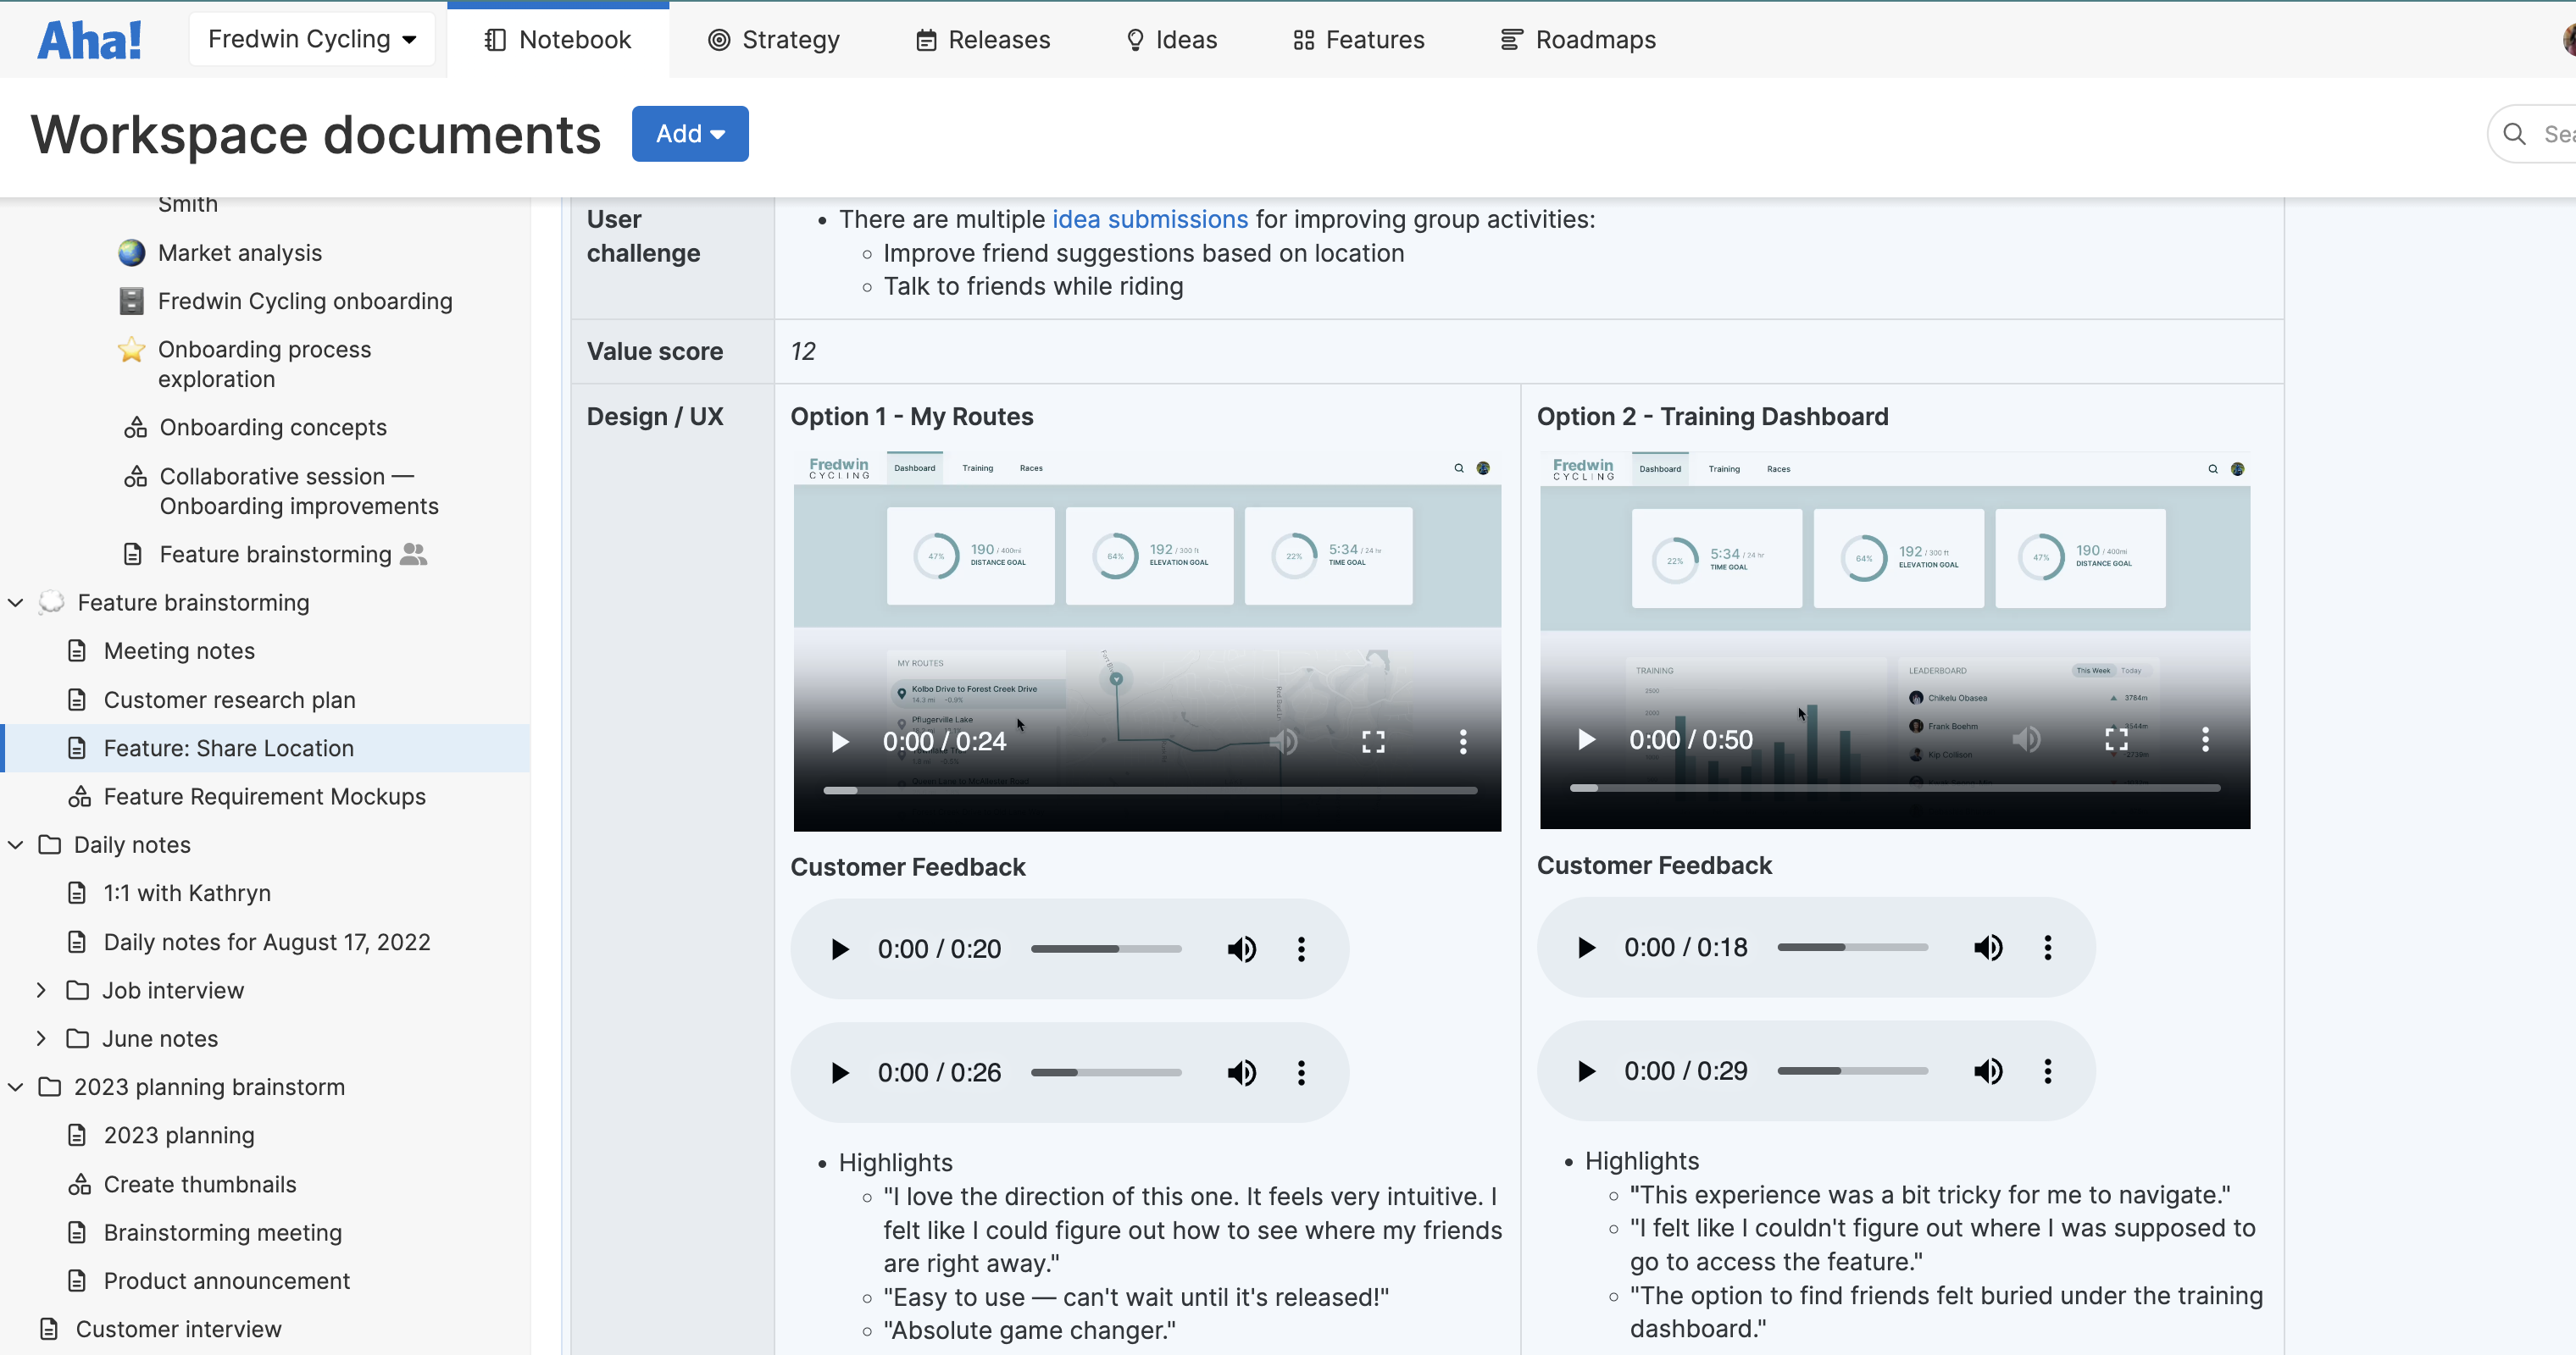Open options menu for 0:20 audio

pyautogui.click(x=1301, y=949)
